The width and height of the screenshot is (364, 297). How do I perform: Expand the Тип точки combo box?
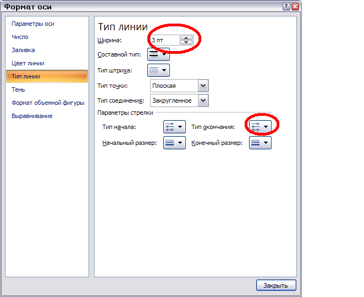[203, 86]
